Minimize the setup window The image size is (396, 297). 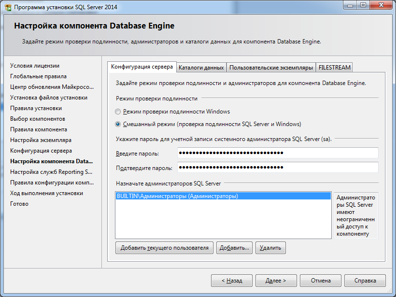coord(350,6)
